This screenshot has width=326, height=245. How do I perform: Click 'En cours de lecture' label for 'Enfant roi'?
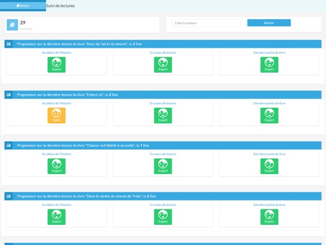(x=163, y=103)
